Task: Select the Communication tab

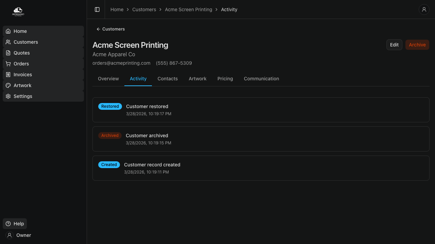Action: point(261,79)
